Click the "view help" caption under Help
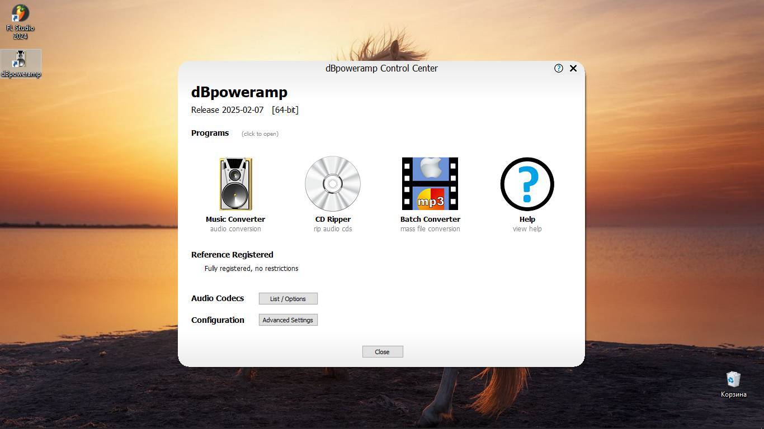 (x=527, y=229)
